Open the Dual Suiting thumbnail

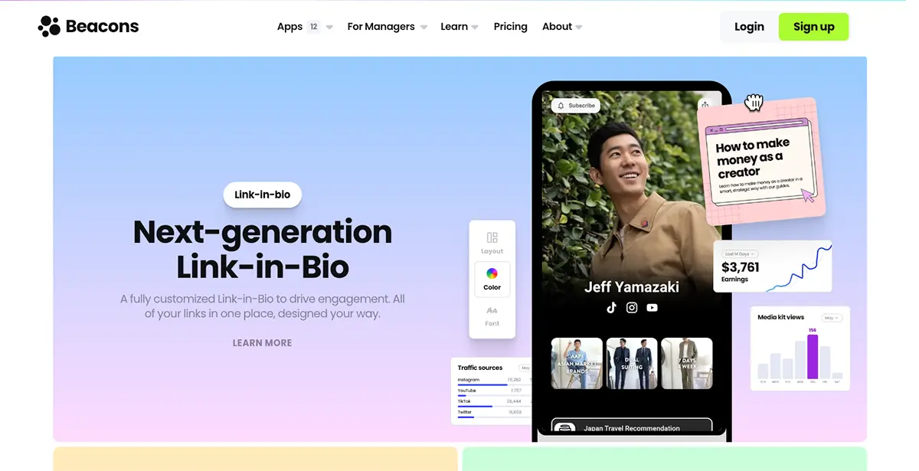click(632, 363)
